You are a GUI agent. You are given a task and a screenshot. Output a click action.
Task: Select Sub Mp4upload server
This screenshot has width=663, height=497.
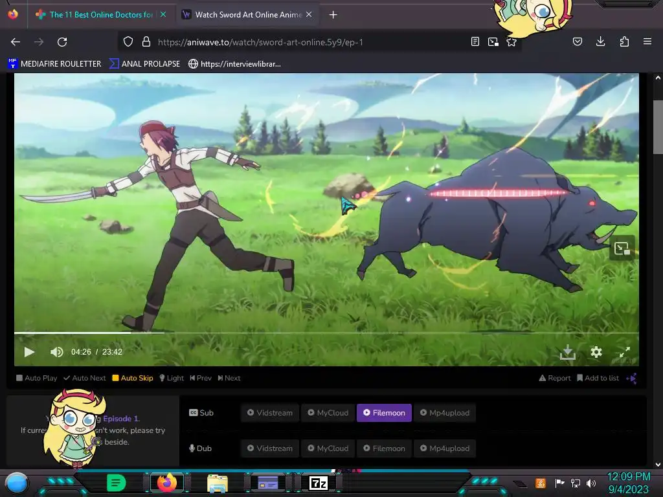(x=445, y=413)
